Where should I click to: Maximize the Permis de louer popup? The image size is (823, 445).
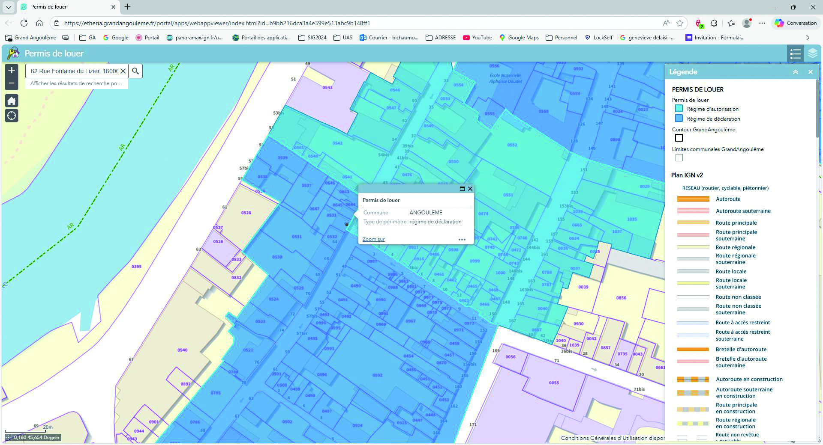coord(462,189)
